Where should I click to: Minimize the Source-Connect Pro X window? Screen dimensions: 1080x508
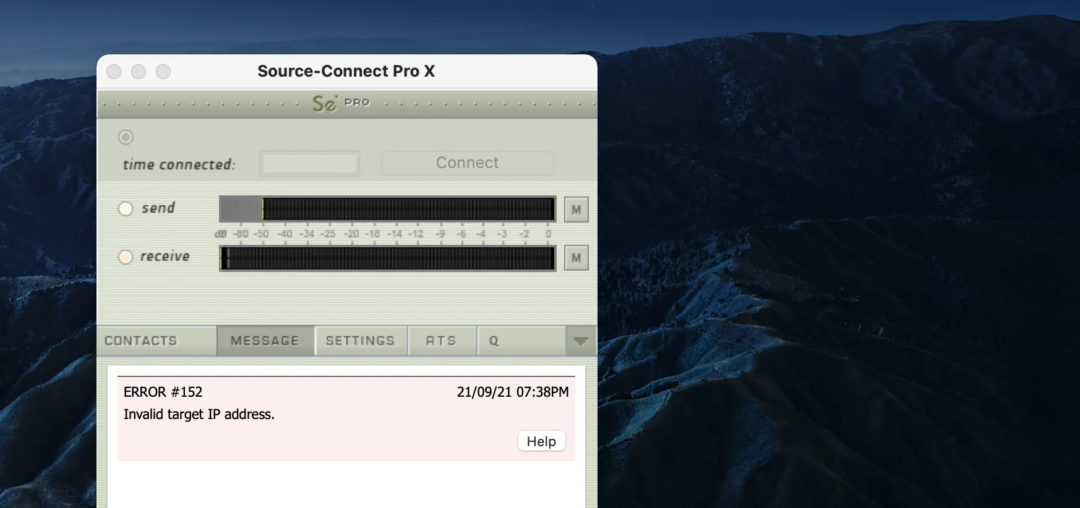139,72
